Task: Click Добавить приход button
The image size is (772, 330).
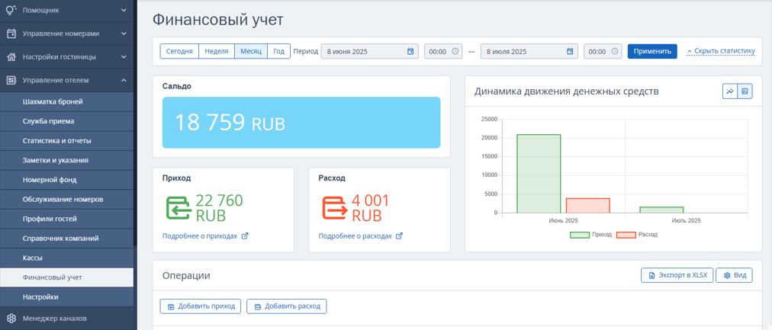Action: [201, 306]
